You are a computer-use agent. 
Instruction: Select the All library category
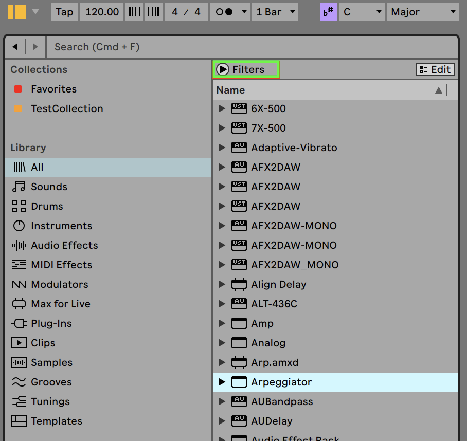tap(108, 167)
